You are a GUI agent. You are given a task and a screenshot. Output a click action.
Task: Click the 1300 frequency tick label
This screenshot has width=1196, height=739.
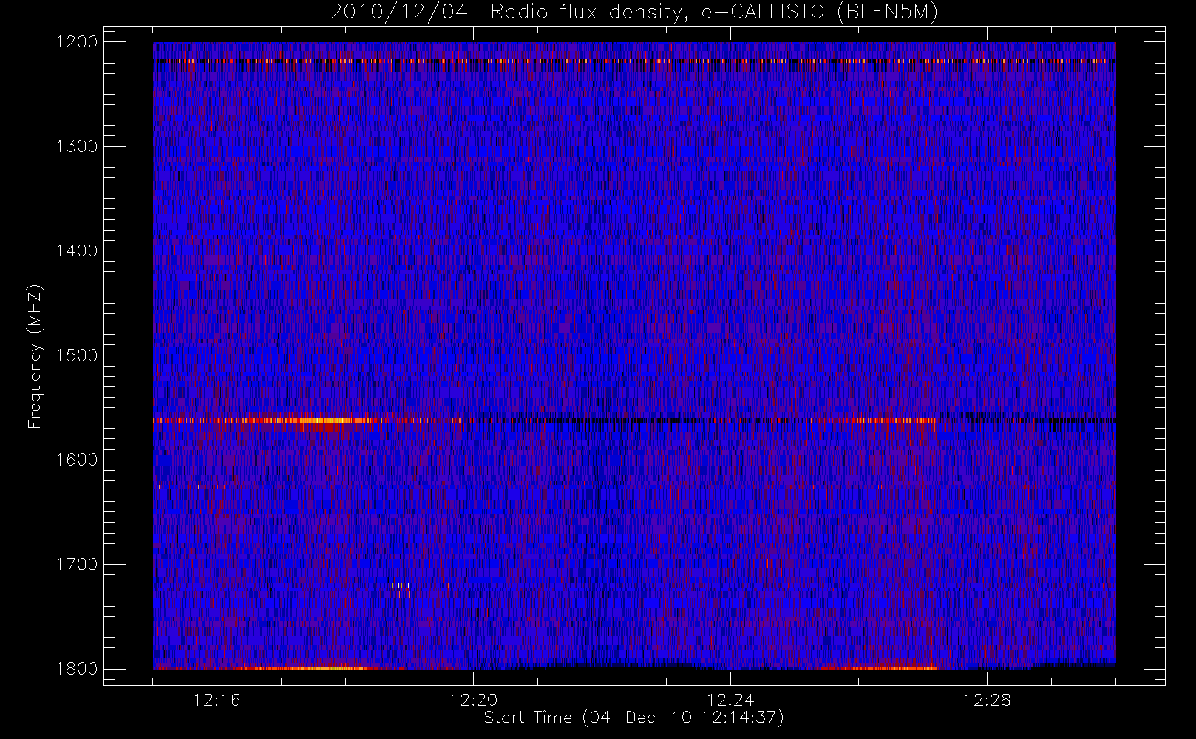point(77,146)
